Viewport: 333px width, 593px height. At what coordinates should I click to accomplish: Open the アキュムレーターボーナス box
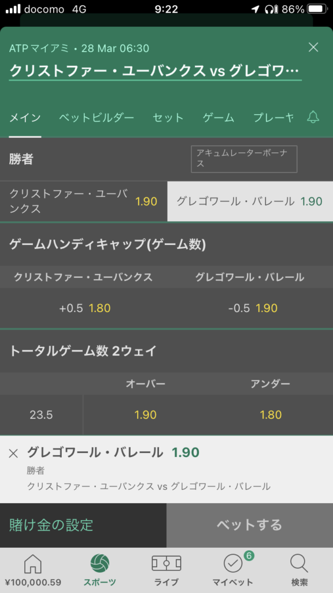pos(244,159)
